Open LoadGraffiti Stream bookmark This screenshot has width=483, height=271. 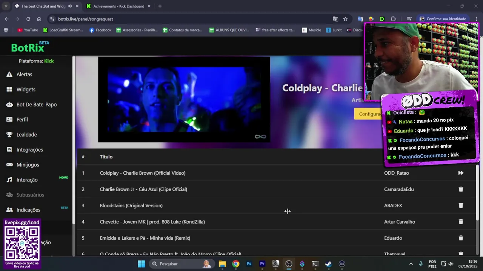(x=63, y=30)
